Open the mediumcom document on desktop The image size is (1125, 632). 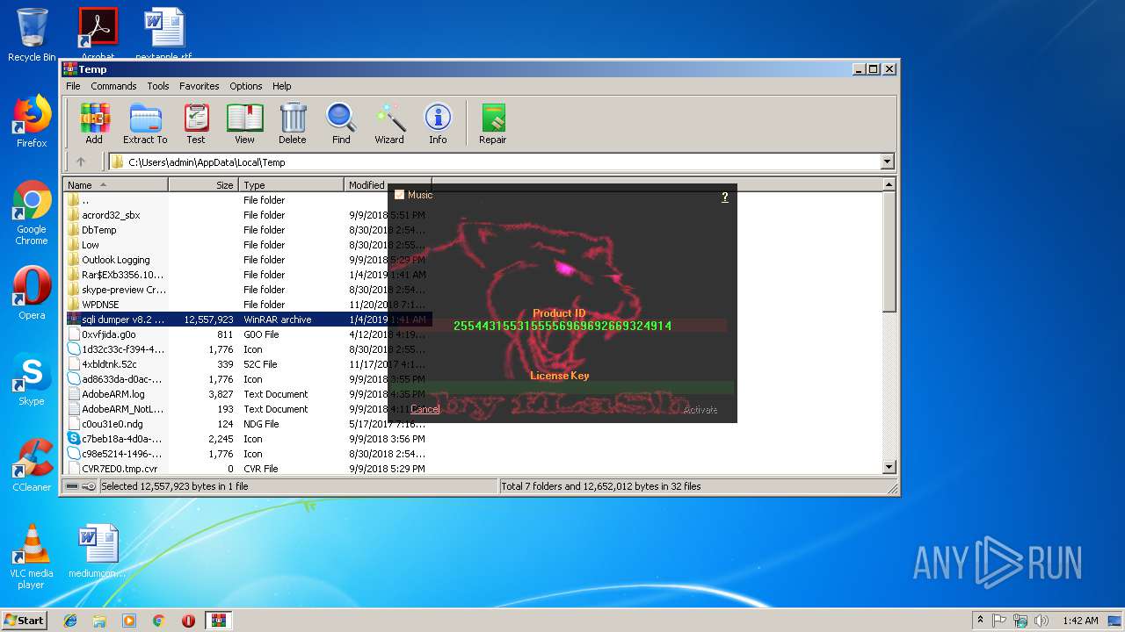pos(98,551)
